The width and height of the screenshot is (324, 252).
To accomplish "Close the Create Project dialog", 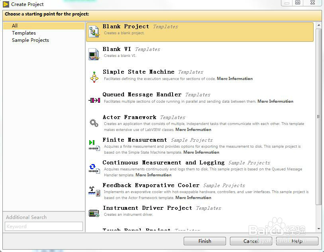I will pos(312,2).
